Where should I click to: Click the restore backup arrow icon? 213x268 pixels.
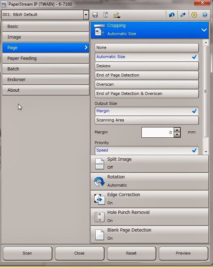[172, 15]
